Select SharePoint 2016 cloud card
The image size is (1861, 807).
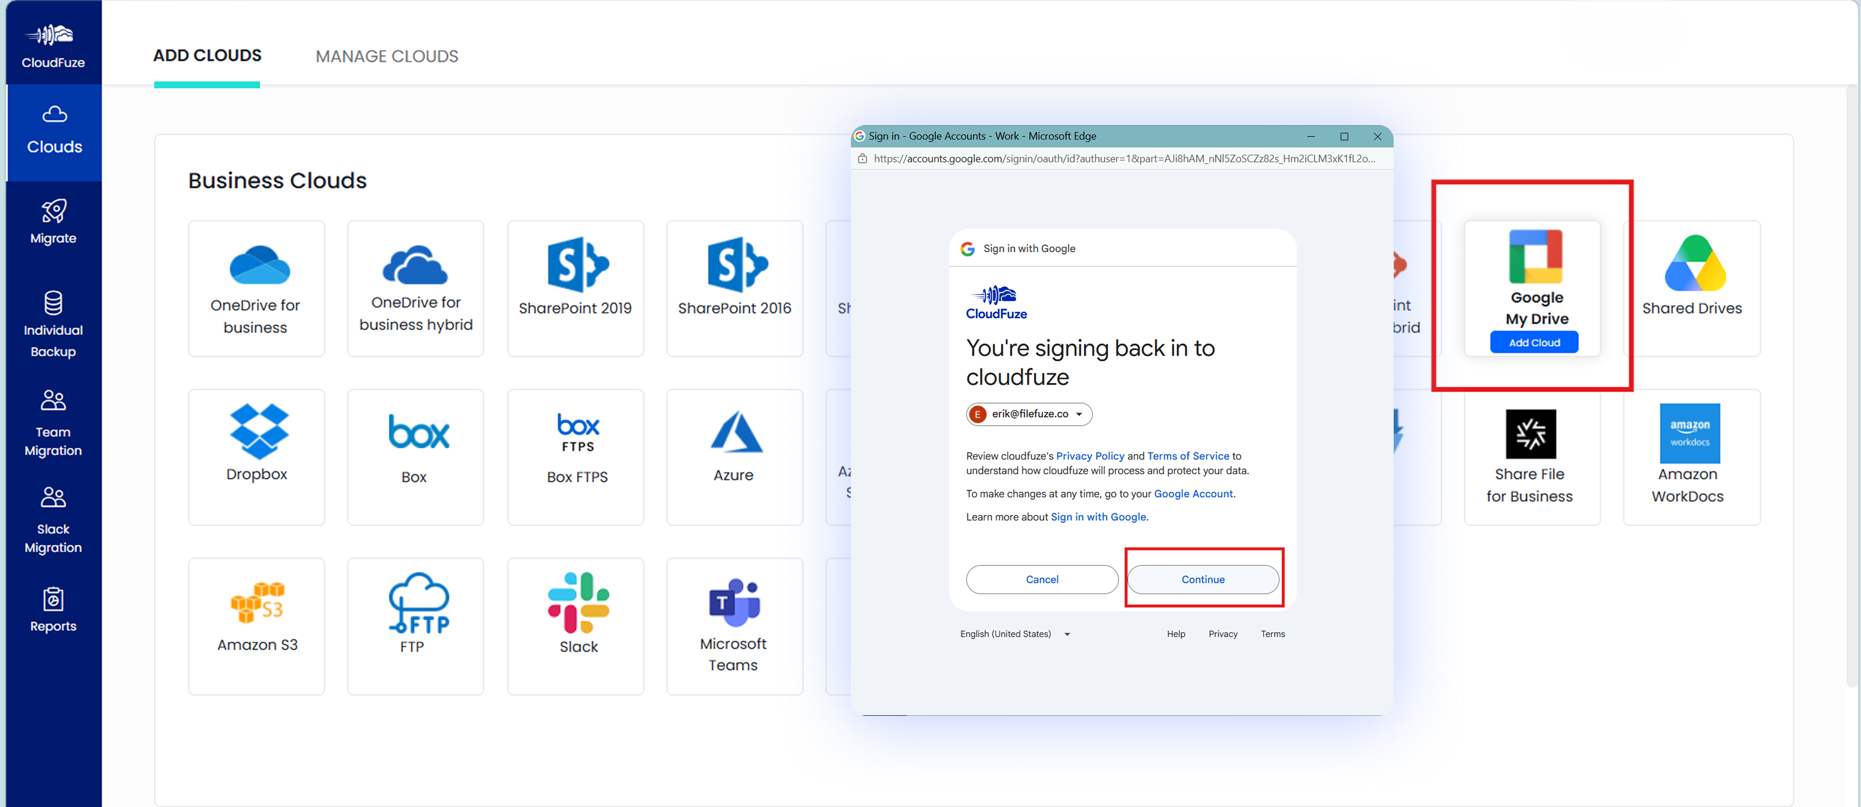(x=735, y=288)
